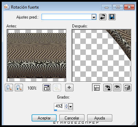138x127 pixels.
Task: Zoom out the preview with minus magnifier
Action: (9, 88)
